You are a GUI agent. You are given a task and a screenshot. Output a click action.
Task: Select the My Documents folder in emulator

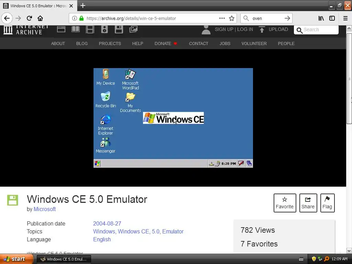click(130, 102)
